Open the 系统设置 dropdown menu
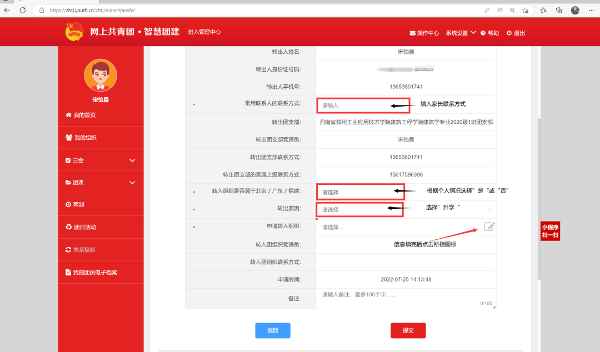The height and width of the screenshot is (352, 600). (461, 33)
